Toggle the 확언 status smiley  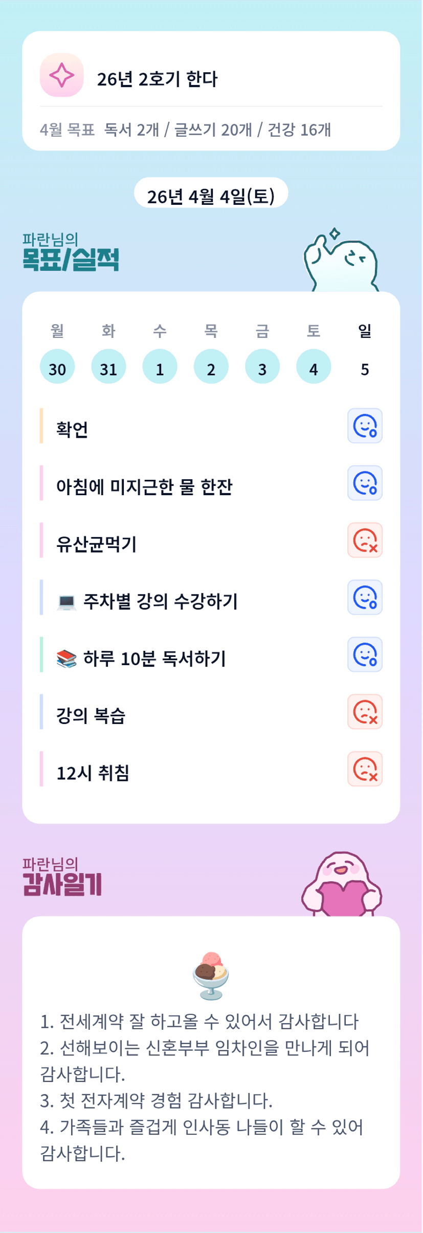(x=365, y=426)
